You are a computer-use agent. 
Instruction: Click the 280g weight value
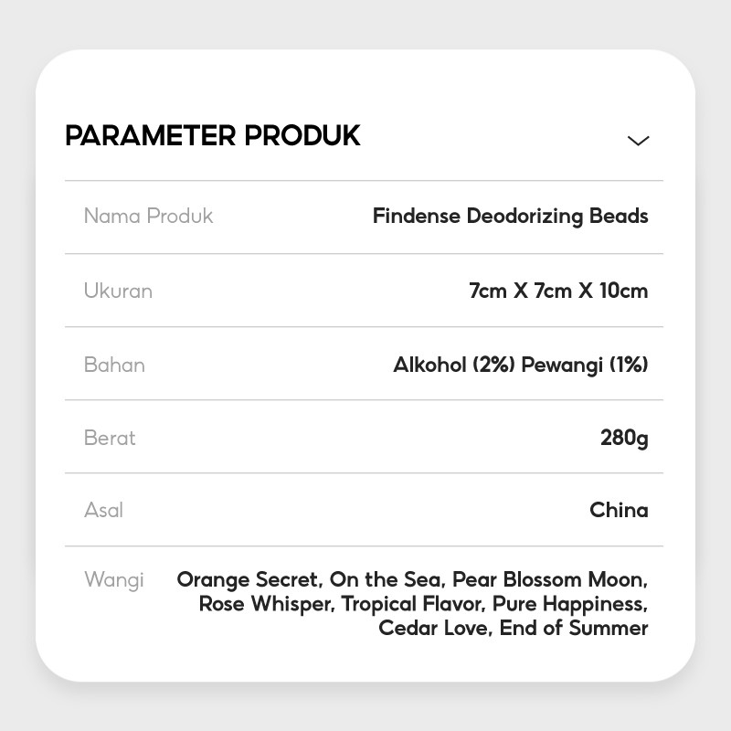pos(624,438)
